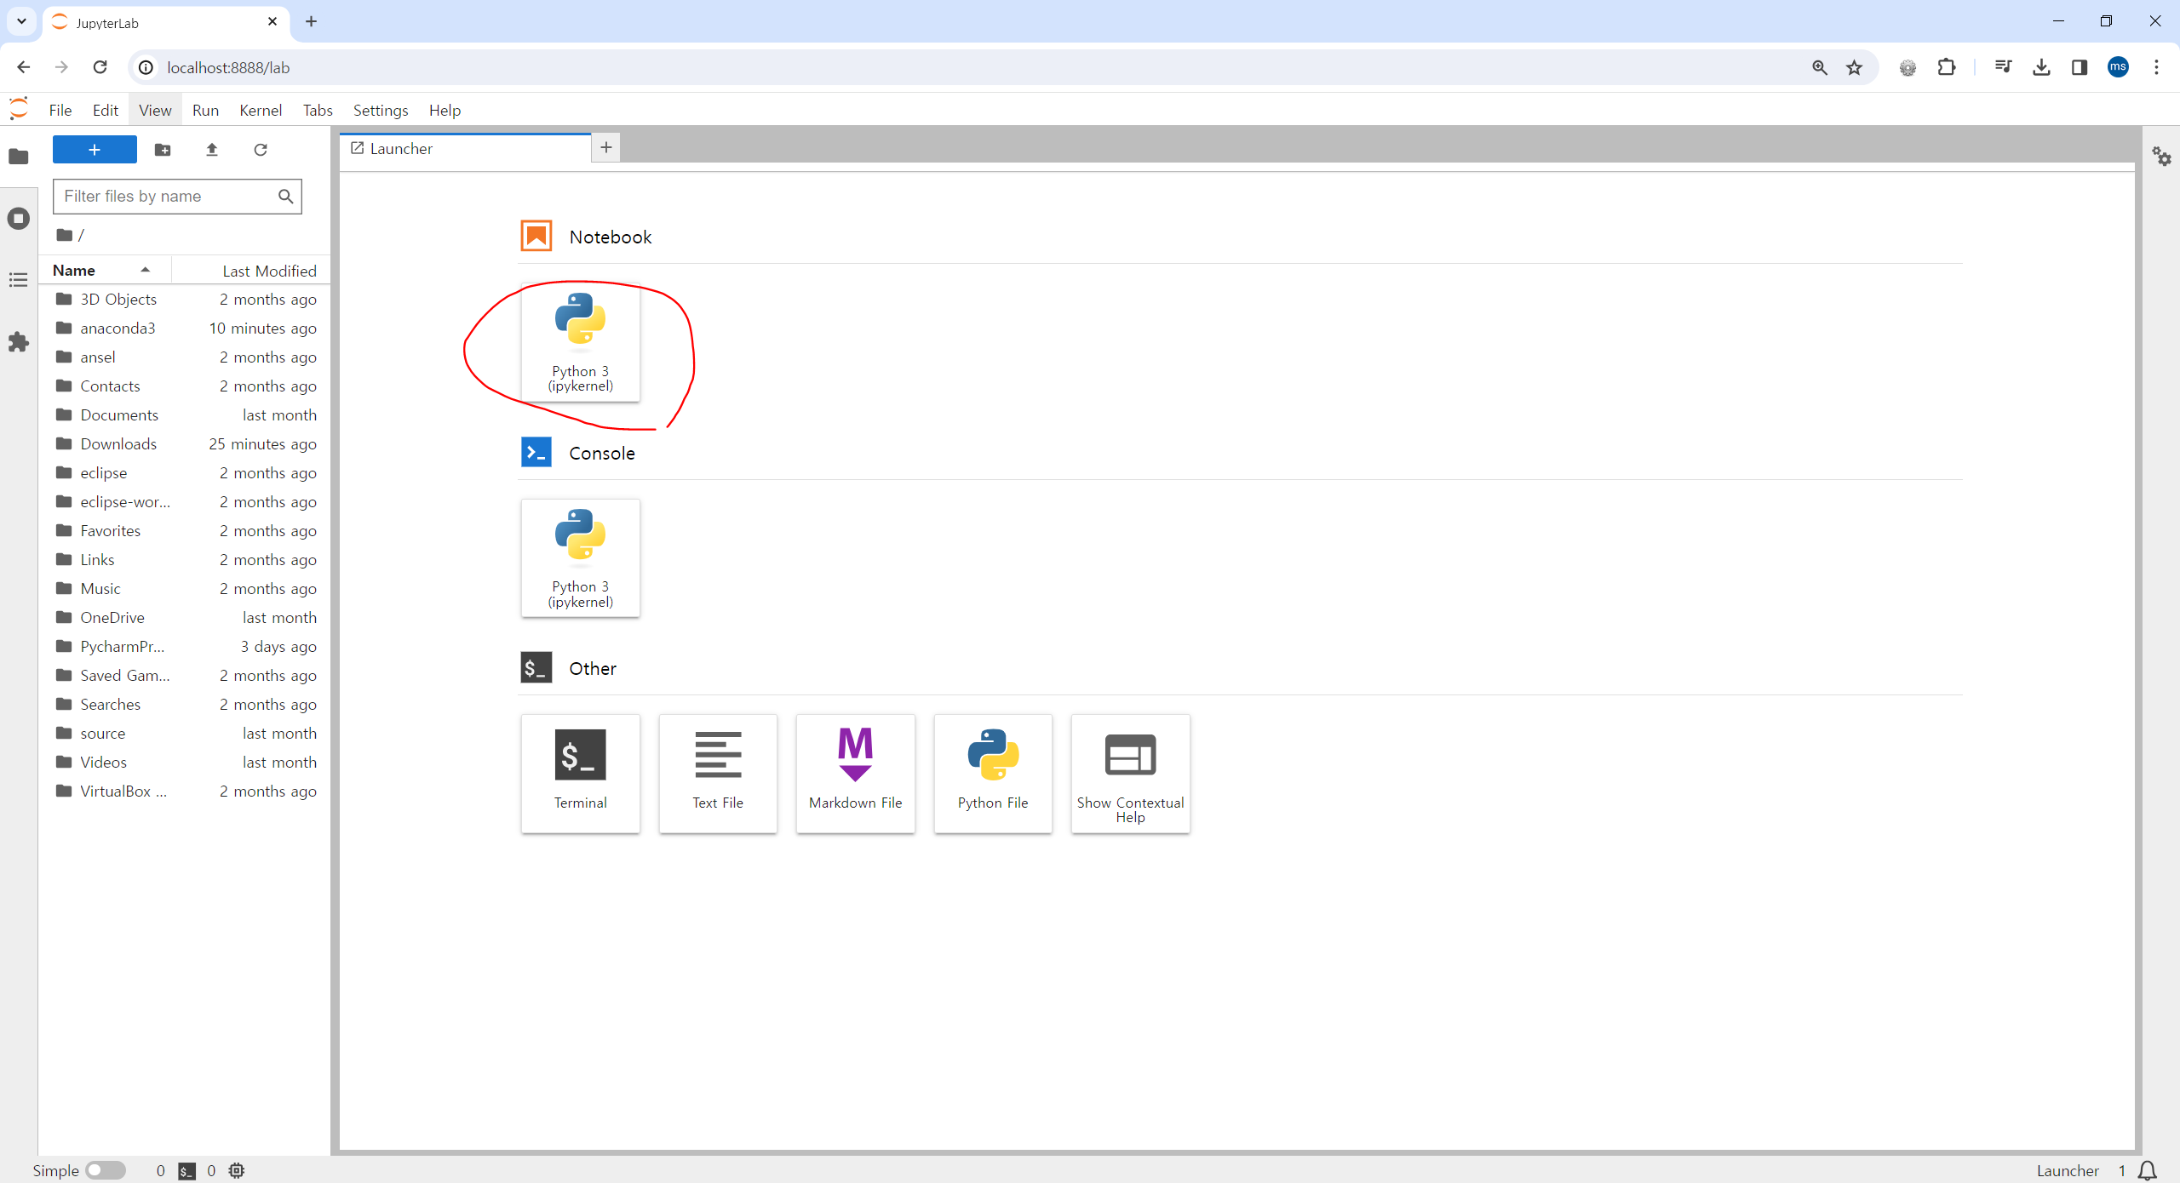Image resolution: width=2180 pixels, height=1183 pixels.
Task: Click the blue New Launcher plus button
Action: (95, 150)
